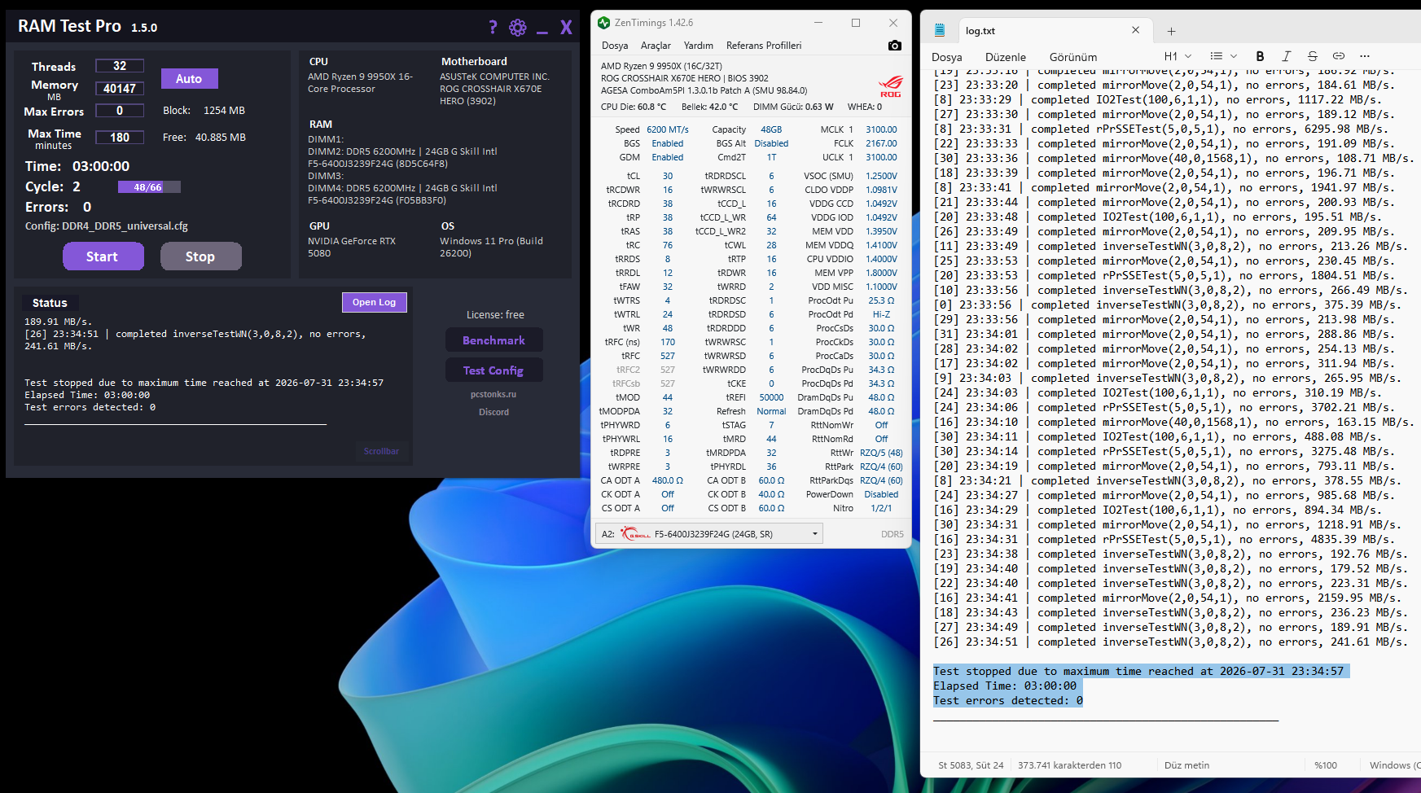Viewport: 1421px width, 793px height.
Task: Click the 48/66 cycle progress bar
Action: tap(149, 187)
